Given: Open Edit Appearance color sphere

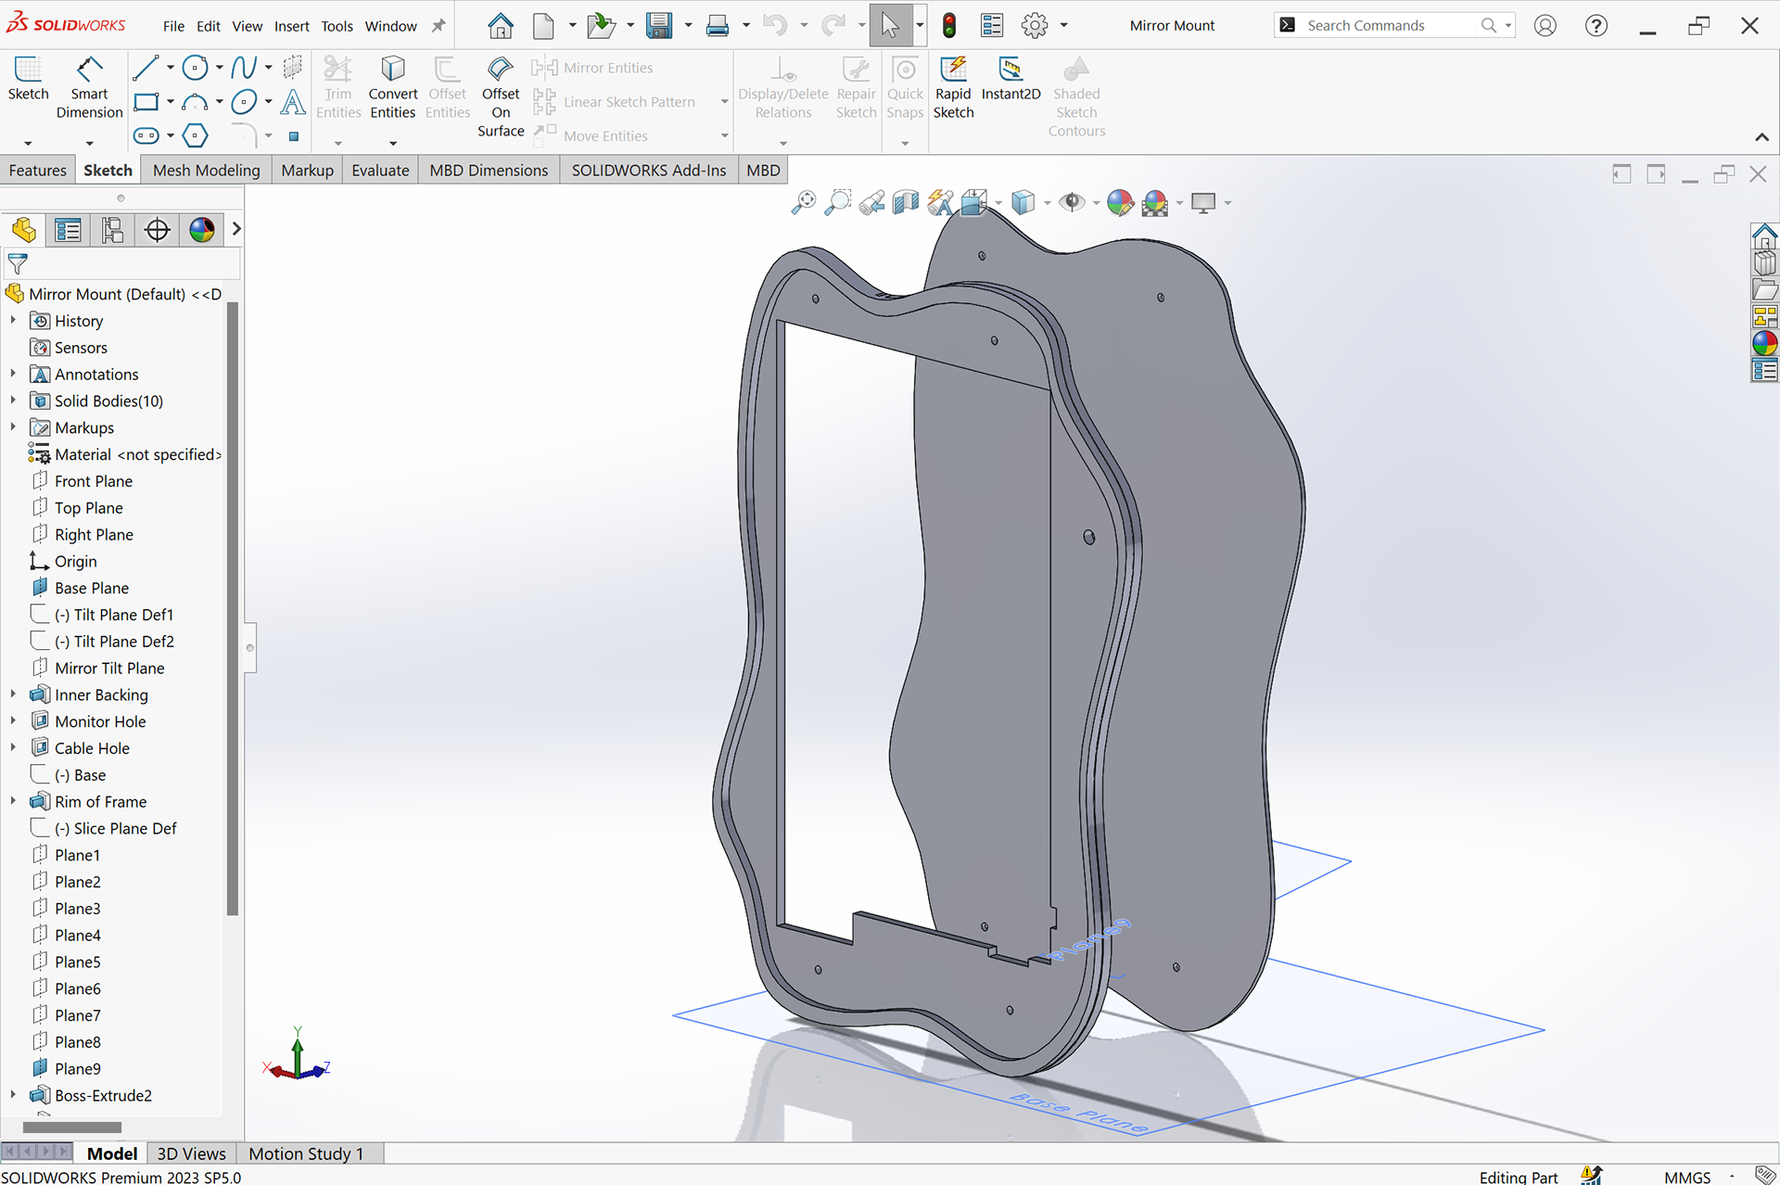Looking at the screenshot, I should point(1121,202).
